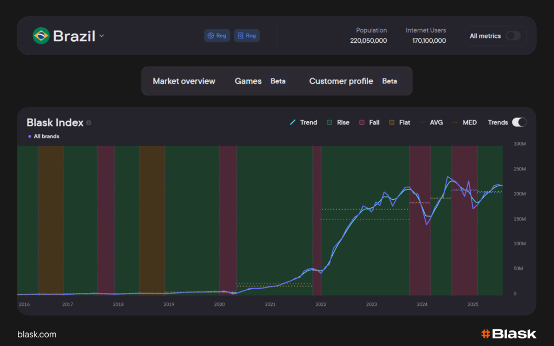Click the Blask logo at bottom right

point(509,334)
